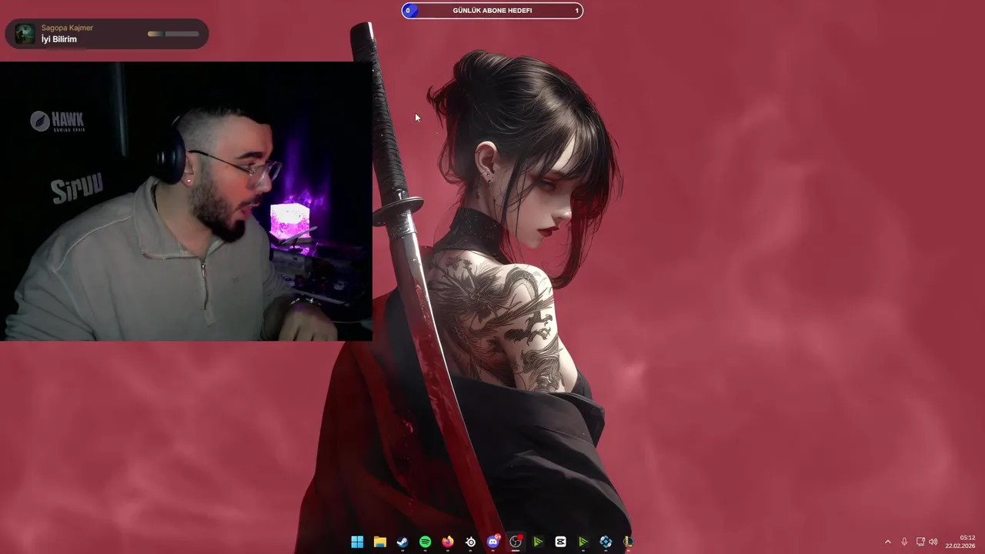
Task: Open Spotify from the taskbar
Action: (x=425, y=542)
